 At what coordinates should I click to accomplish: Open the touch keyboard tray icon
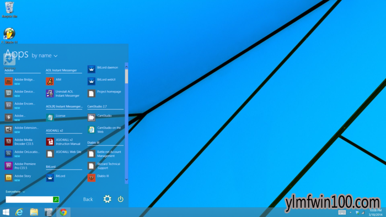[x=342, y=213]
